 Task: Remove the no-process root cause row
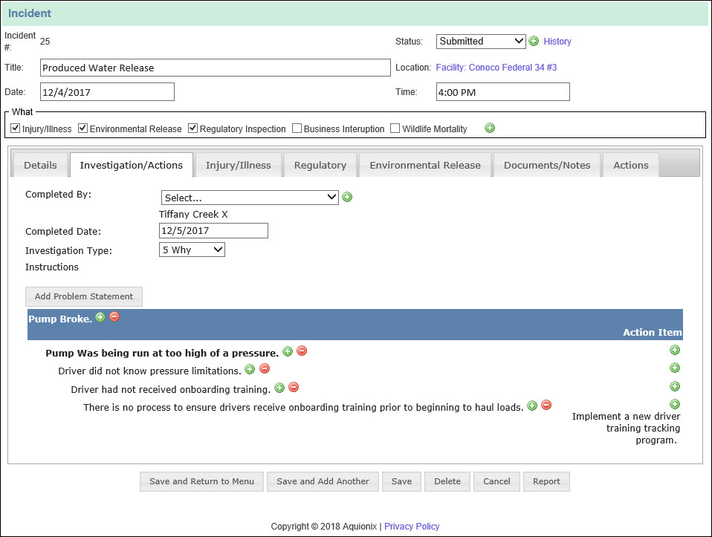546,405
